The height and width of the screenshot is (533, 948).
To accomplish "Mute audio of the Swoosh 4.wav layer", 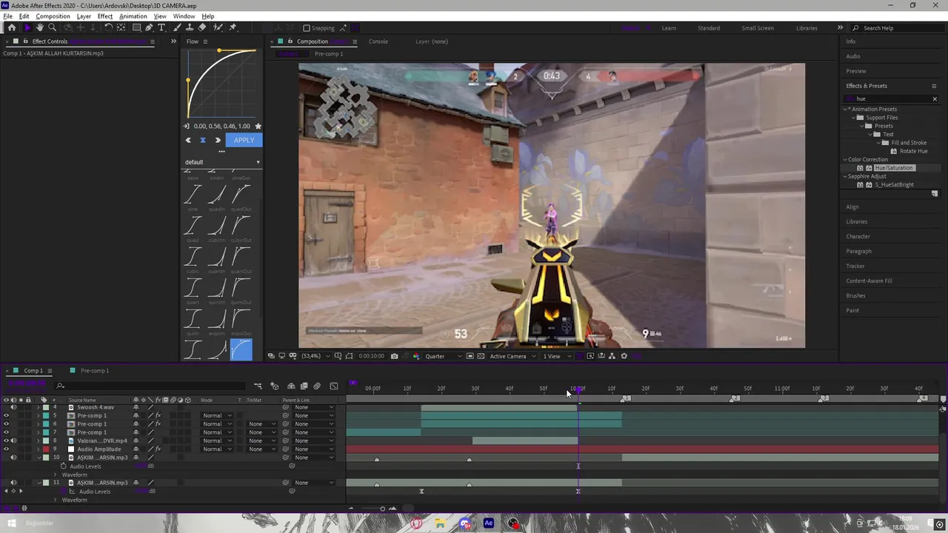I will [x=13, y=407].
